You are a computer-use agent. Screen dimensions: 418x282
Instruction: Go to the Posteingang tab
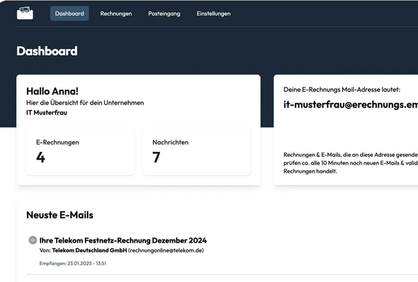(x=164, y=13)
